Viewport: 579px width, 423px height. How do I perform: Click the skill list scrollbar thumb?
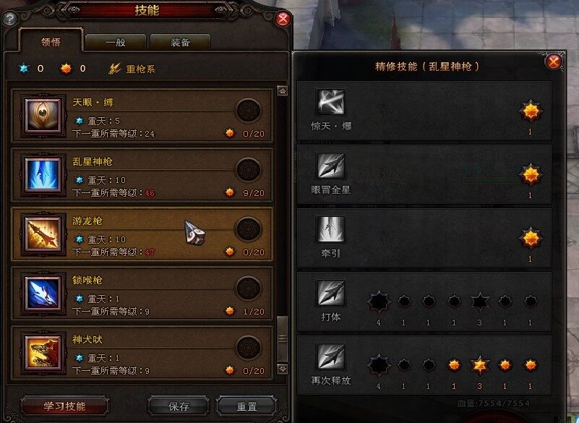283,338
